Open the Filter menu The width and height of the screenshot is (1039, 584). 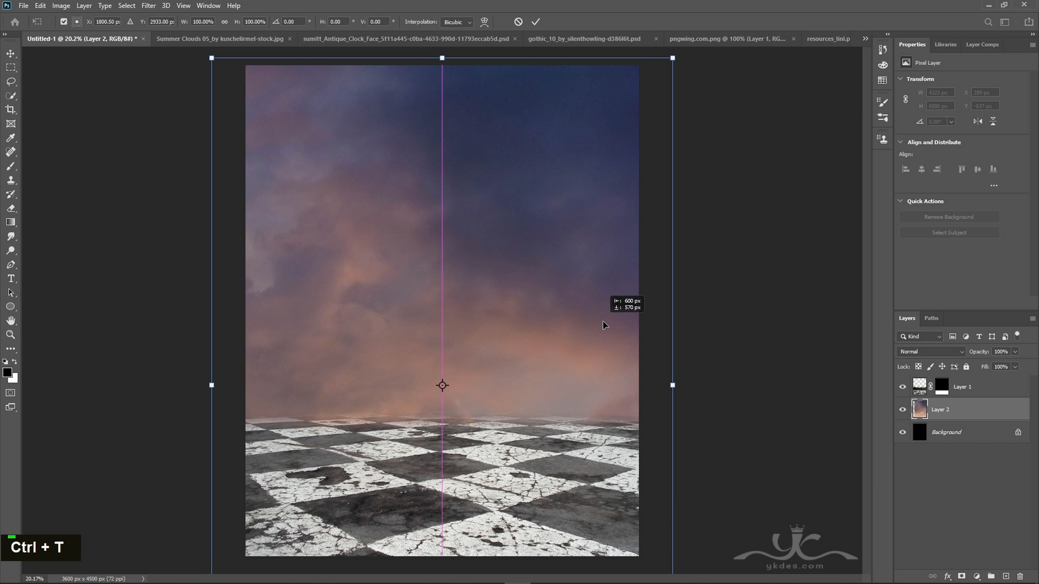148,5
